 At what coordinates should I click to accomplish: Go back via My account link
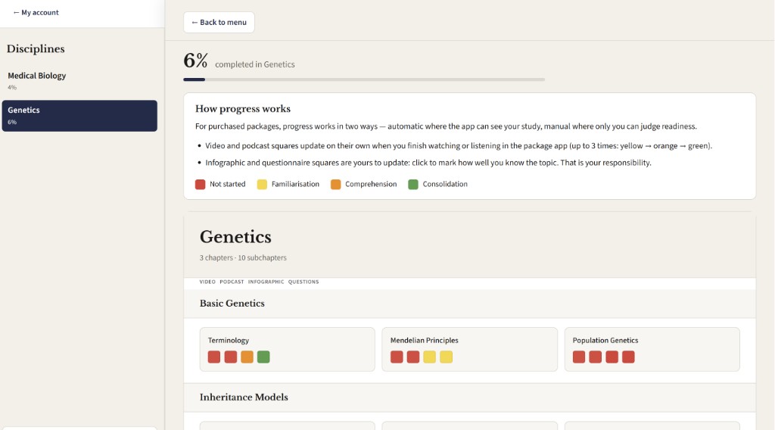click(36, 12)
